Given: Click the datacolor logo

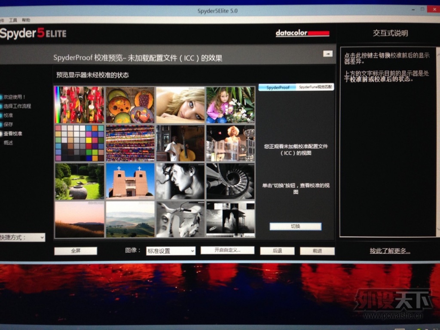Looking at the screenshot, I should (302, 33).
